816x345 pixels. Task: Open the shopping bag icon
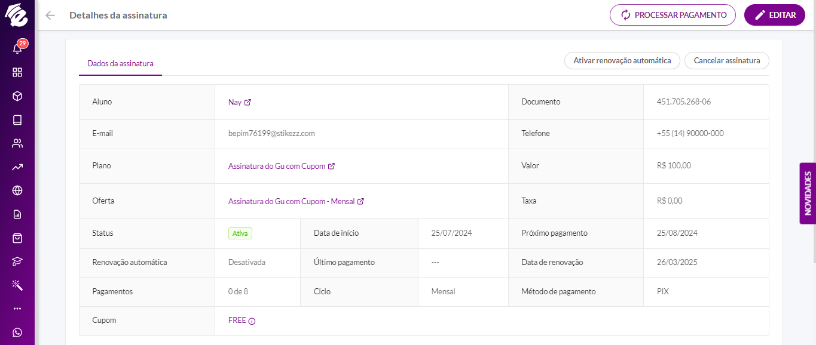(x=17, y=238)
